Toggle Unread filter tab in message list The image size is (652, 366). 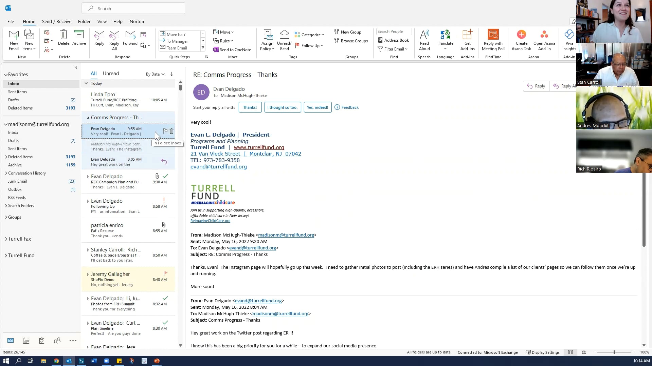[111, 73]
